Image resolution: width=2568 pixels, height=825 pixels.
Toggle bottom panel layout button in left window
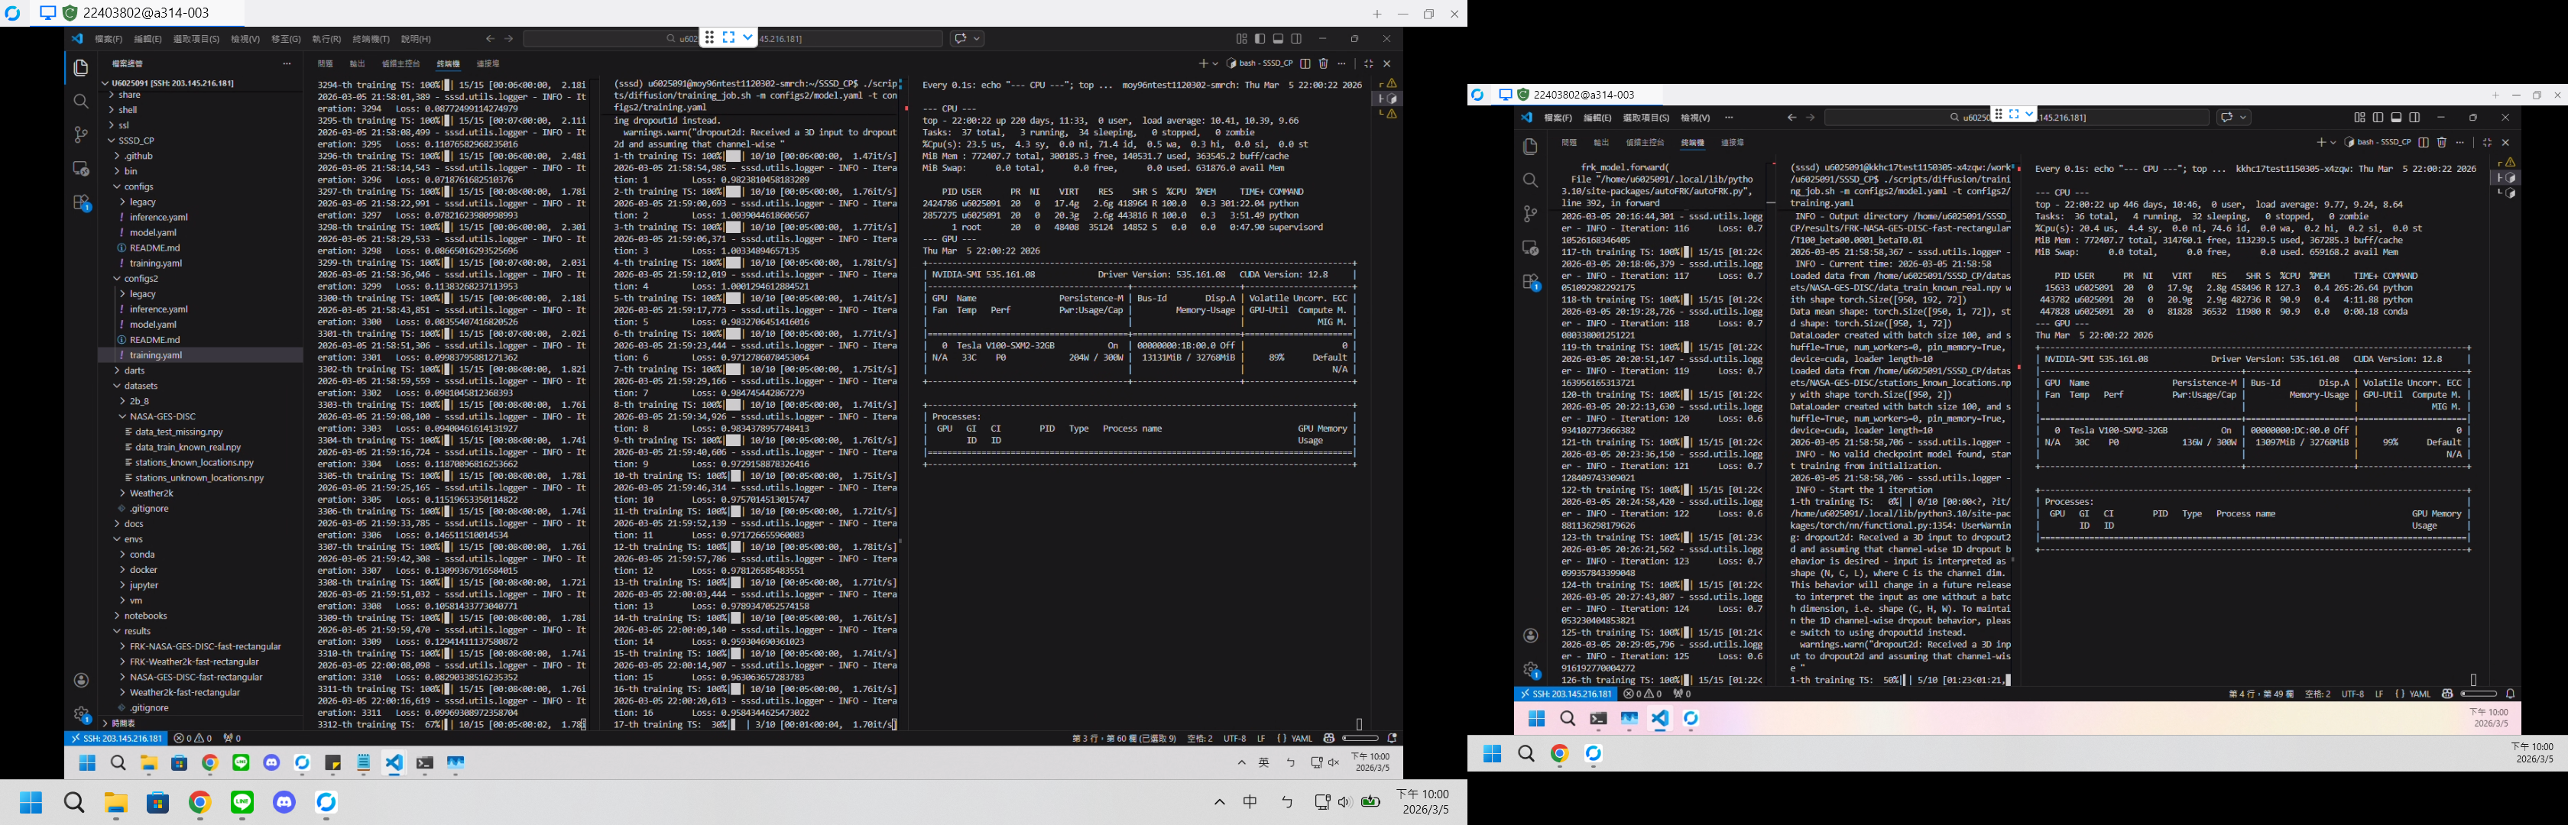(x=1278, y=39)
